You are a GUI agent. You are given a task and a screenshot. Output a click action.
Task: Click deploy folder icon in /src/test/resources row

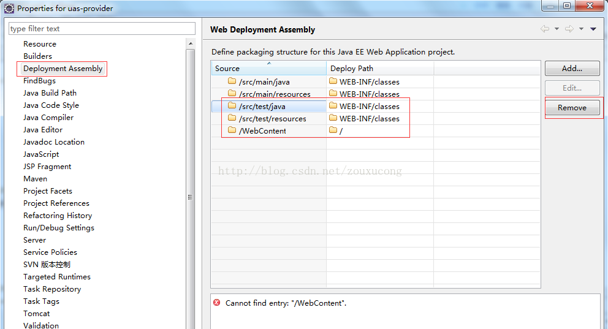tap(333, 118)
